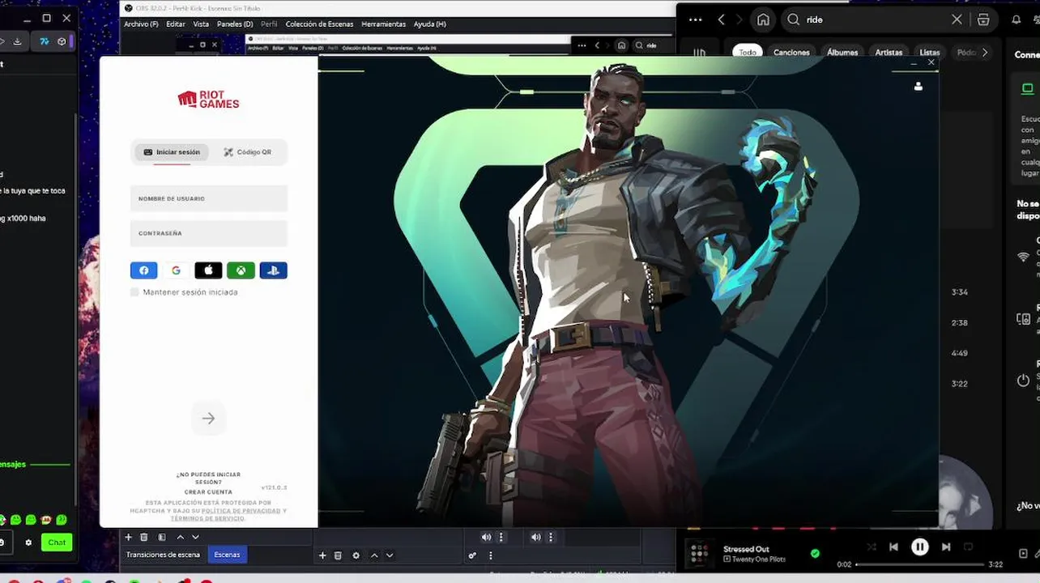Click the Stressed Out album cover thumbnail
1040x583 pixels.
pos(698,554)
